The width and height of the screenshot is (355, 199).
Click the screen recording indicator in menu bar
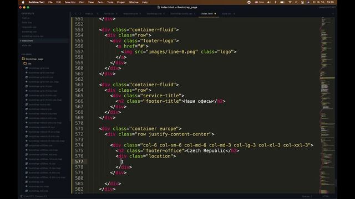click(249, 2)
